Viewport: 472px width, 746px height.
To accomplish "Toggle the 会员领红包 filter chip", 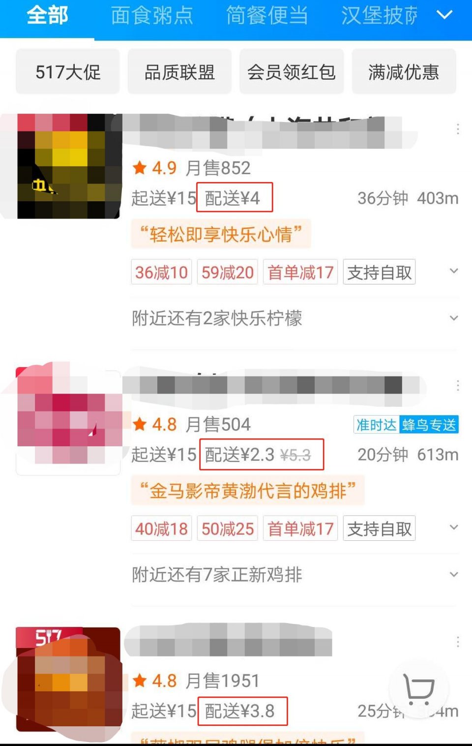I will tap(292, 72).
